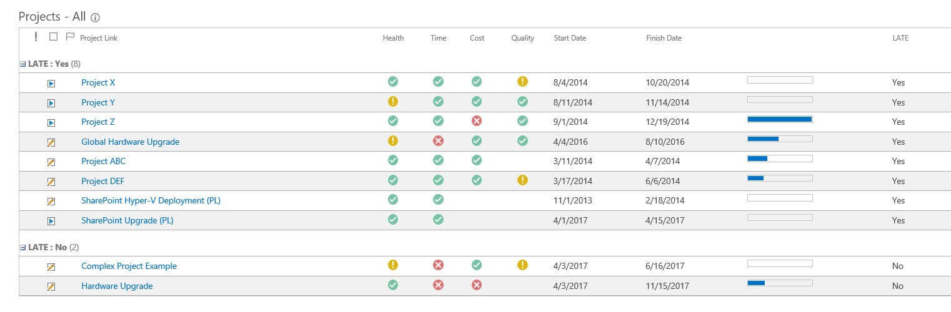The height and width of the screenshot is (312, 951).
Task: Click Project DEF progress bar
Action: [x=780, y=178]
